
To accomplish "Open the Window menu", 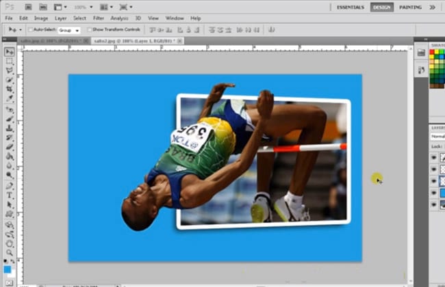I will [175, 18].
